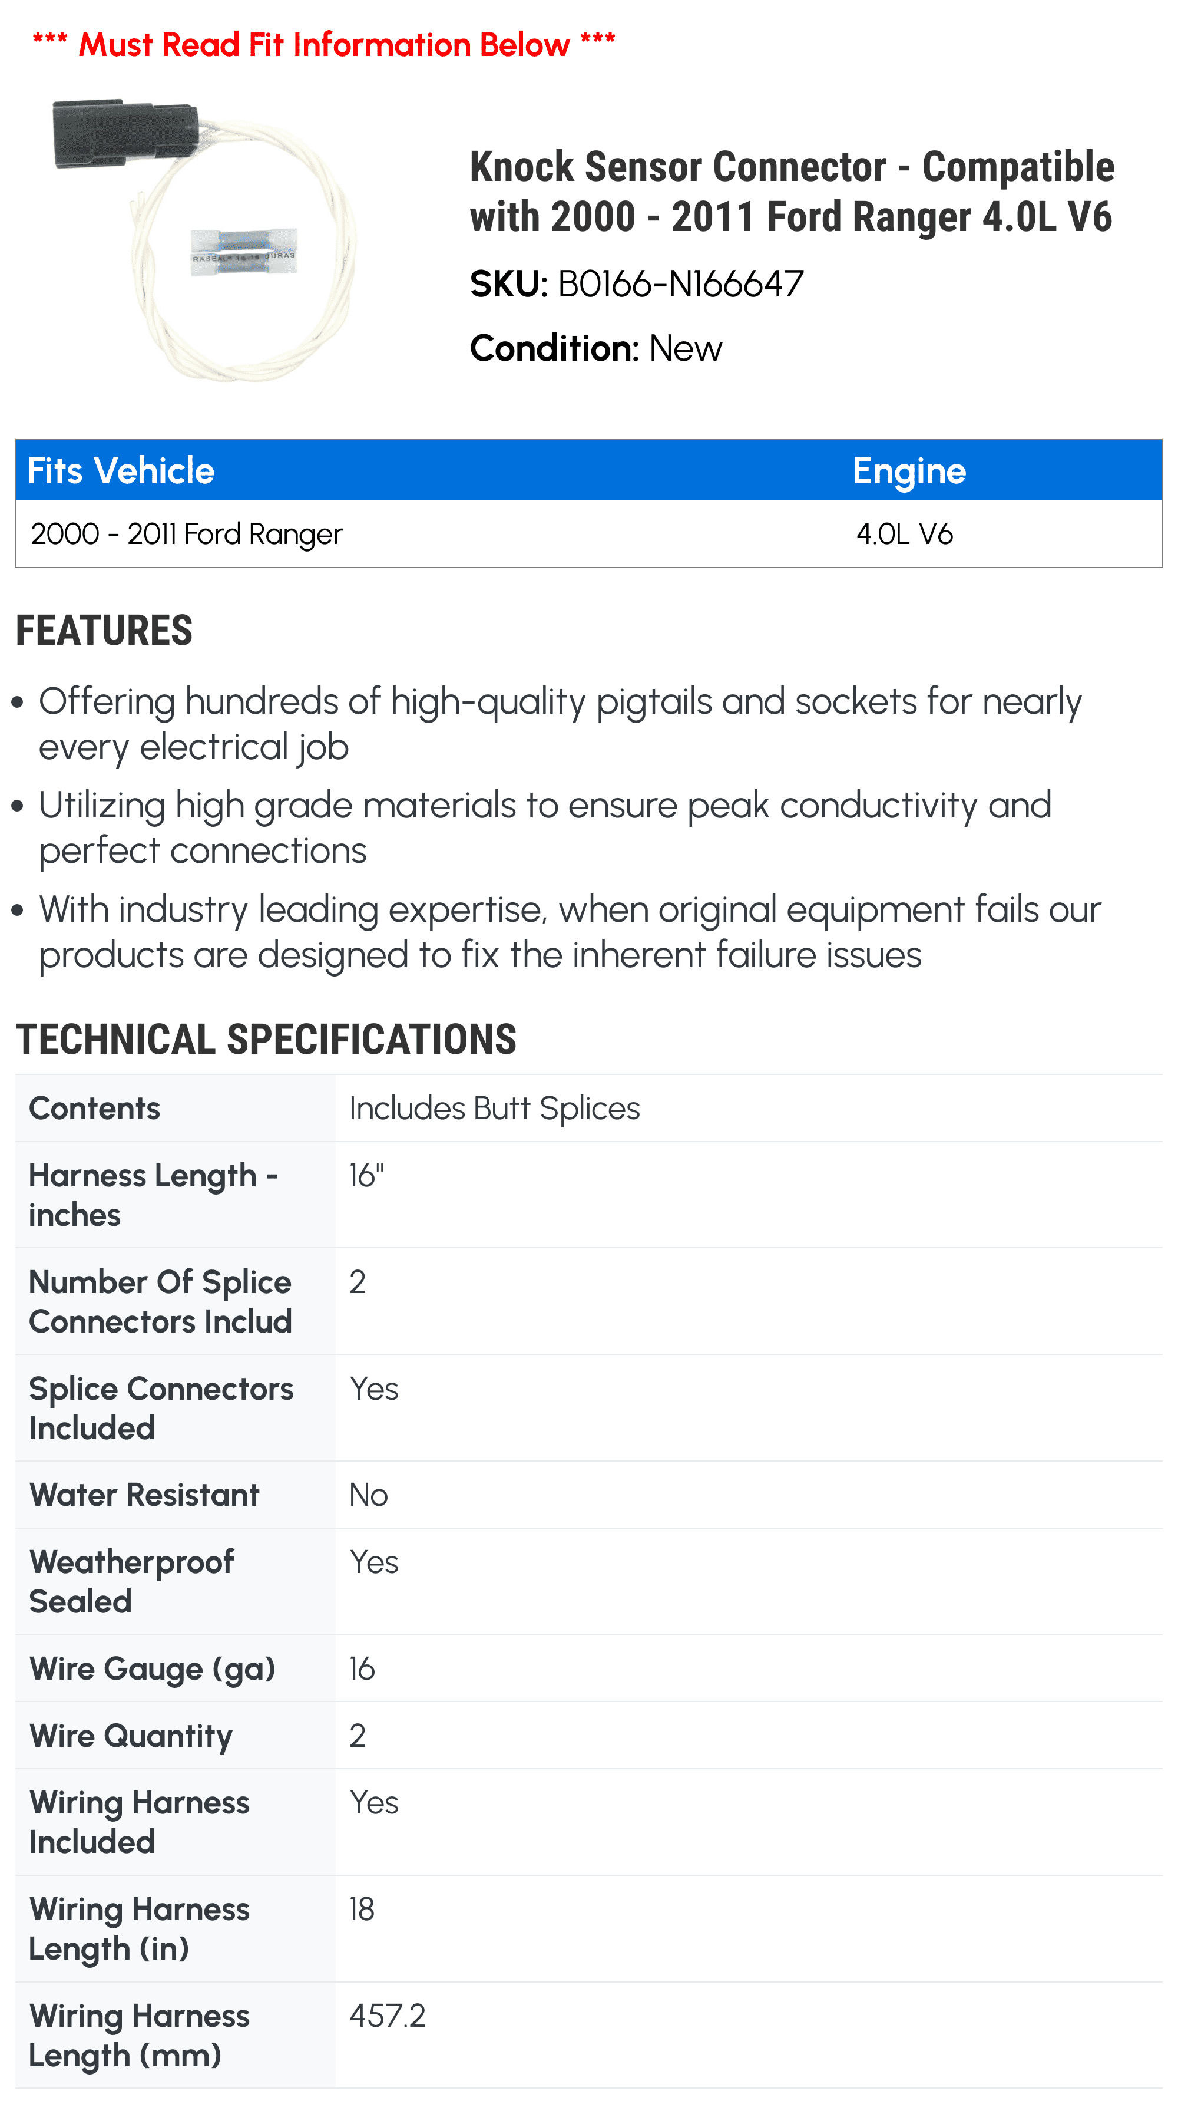Click the 4.0L V6 engine cell

[x=905, y=533]
